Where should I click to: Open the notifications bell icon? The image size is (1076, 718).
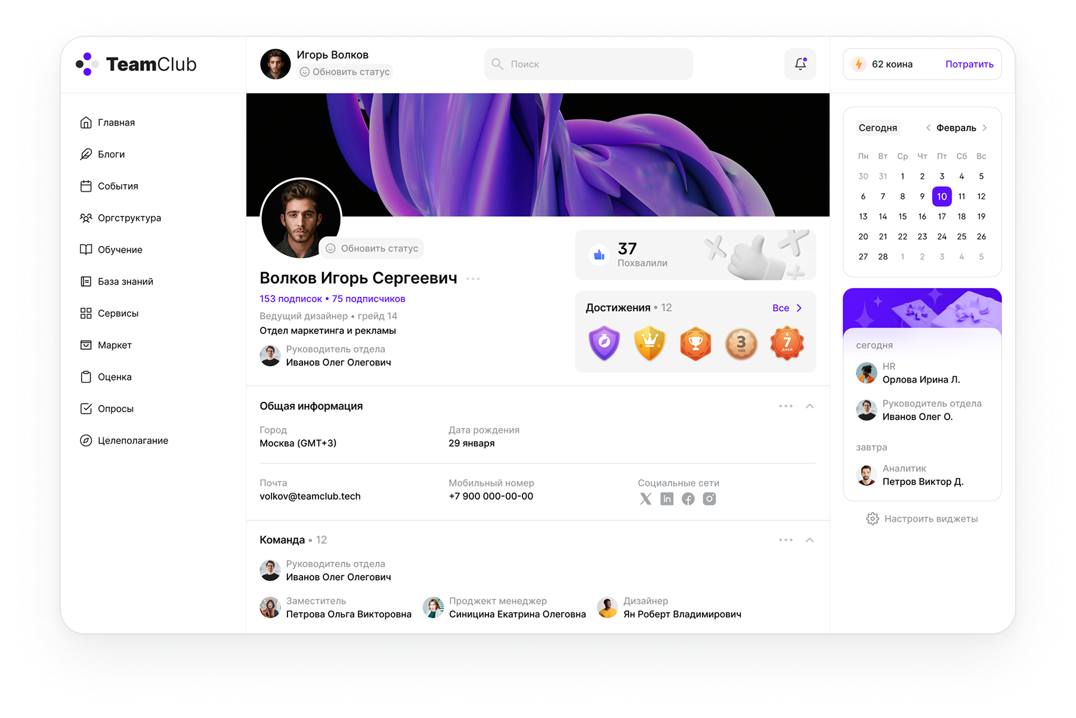pyautogui.click(x=800, y=64)
